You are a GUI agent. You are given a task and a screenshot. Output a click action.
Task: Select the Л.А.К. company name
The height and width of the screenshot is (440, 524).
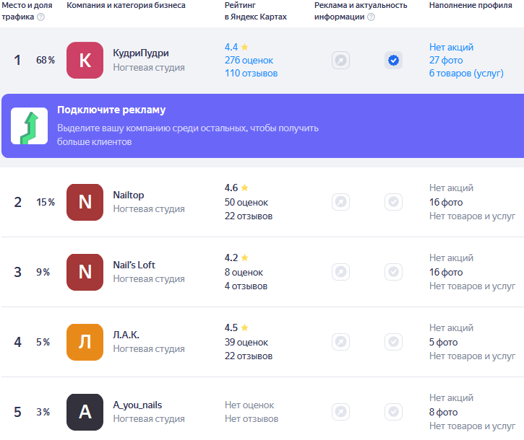click(x=126, y=335)
